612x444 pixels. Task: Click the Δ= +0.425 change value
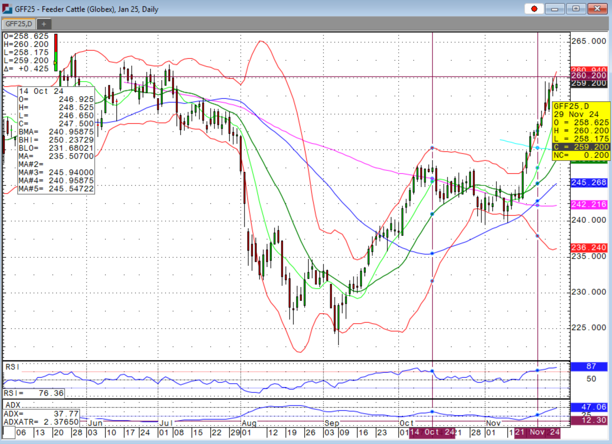coord(26,69)
